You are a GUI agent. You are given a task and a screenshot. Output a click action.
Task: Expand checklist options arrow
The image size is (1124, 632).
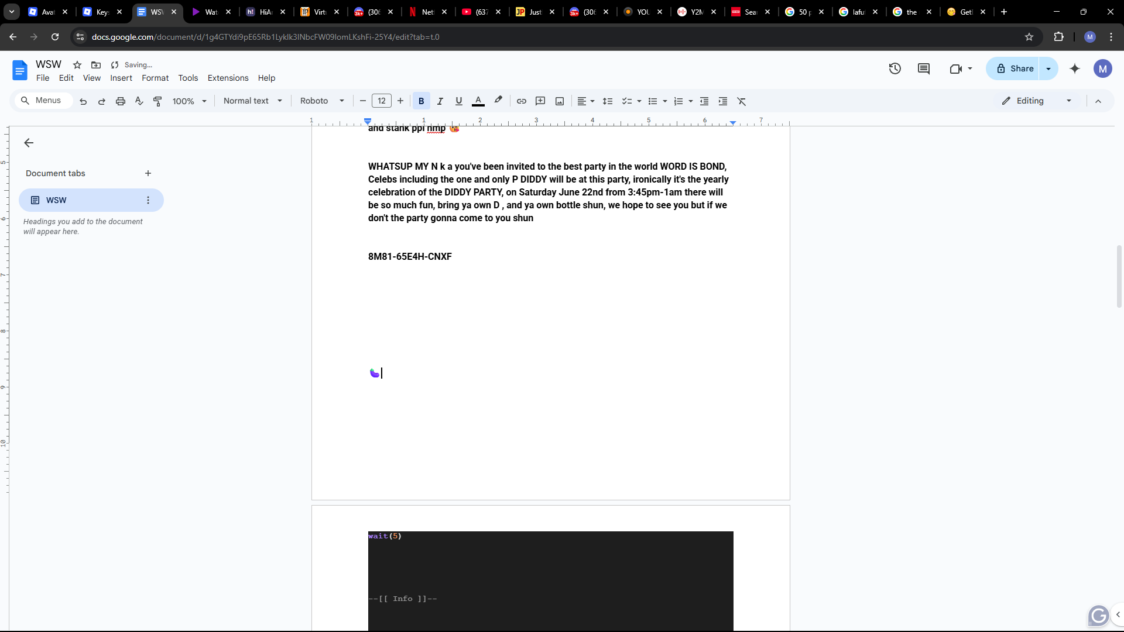pyautogui.click(x=639, y=101)
